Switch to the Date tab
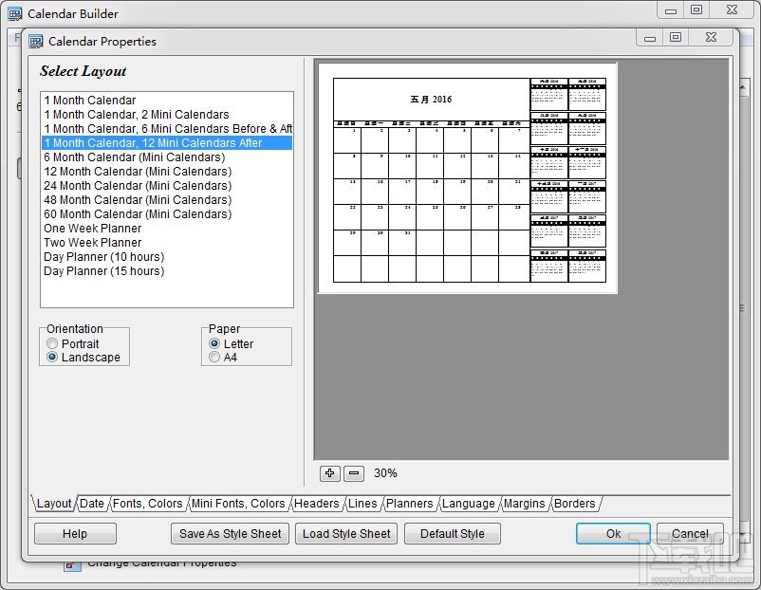Screen dimensions: 761x590 [91, 504]
